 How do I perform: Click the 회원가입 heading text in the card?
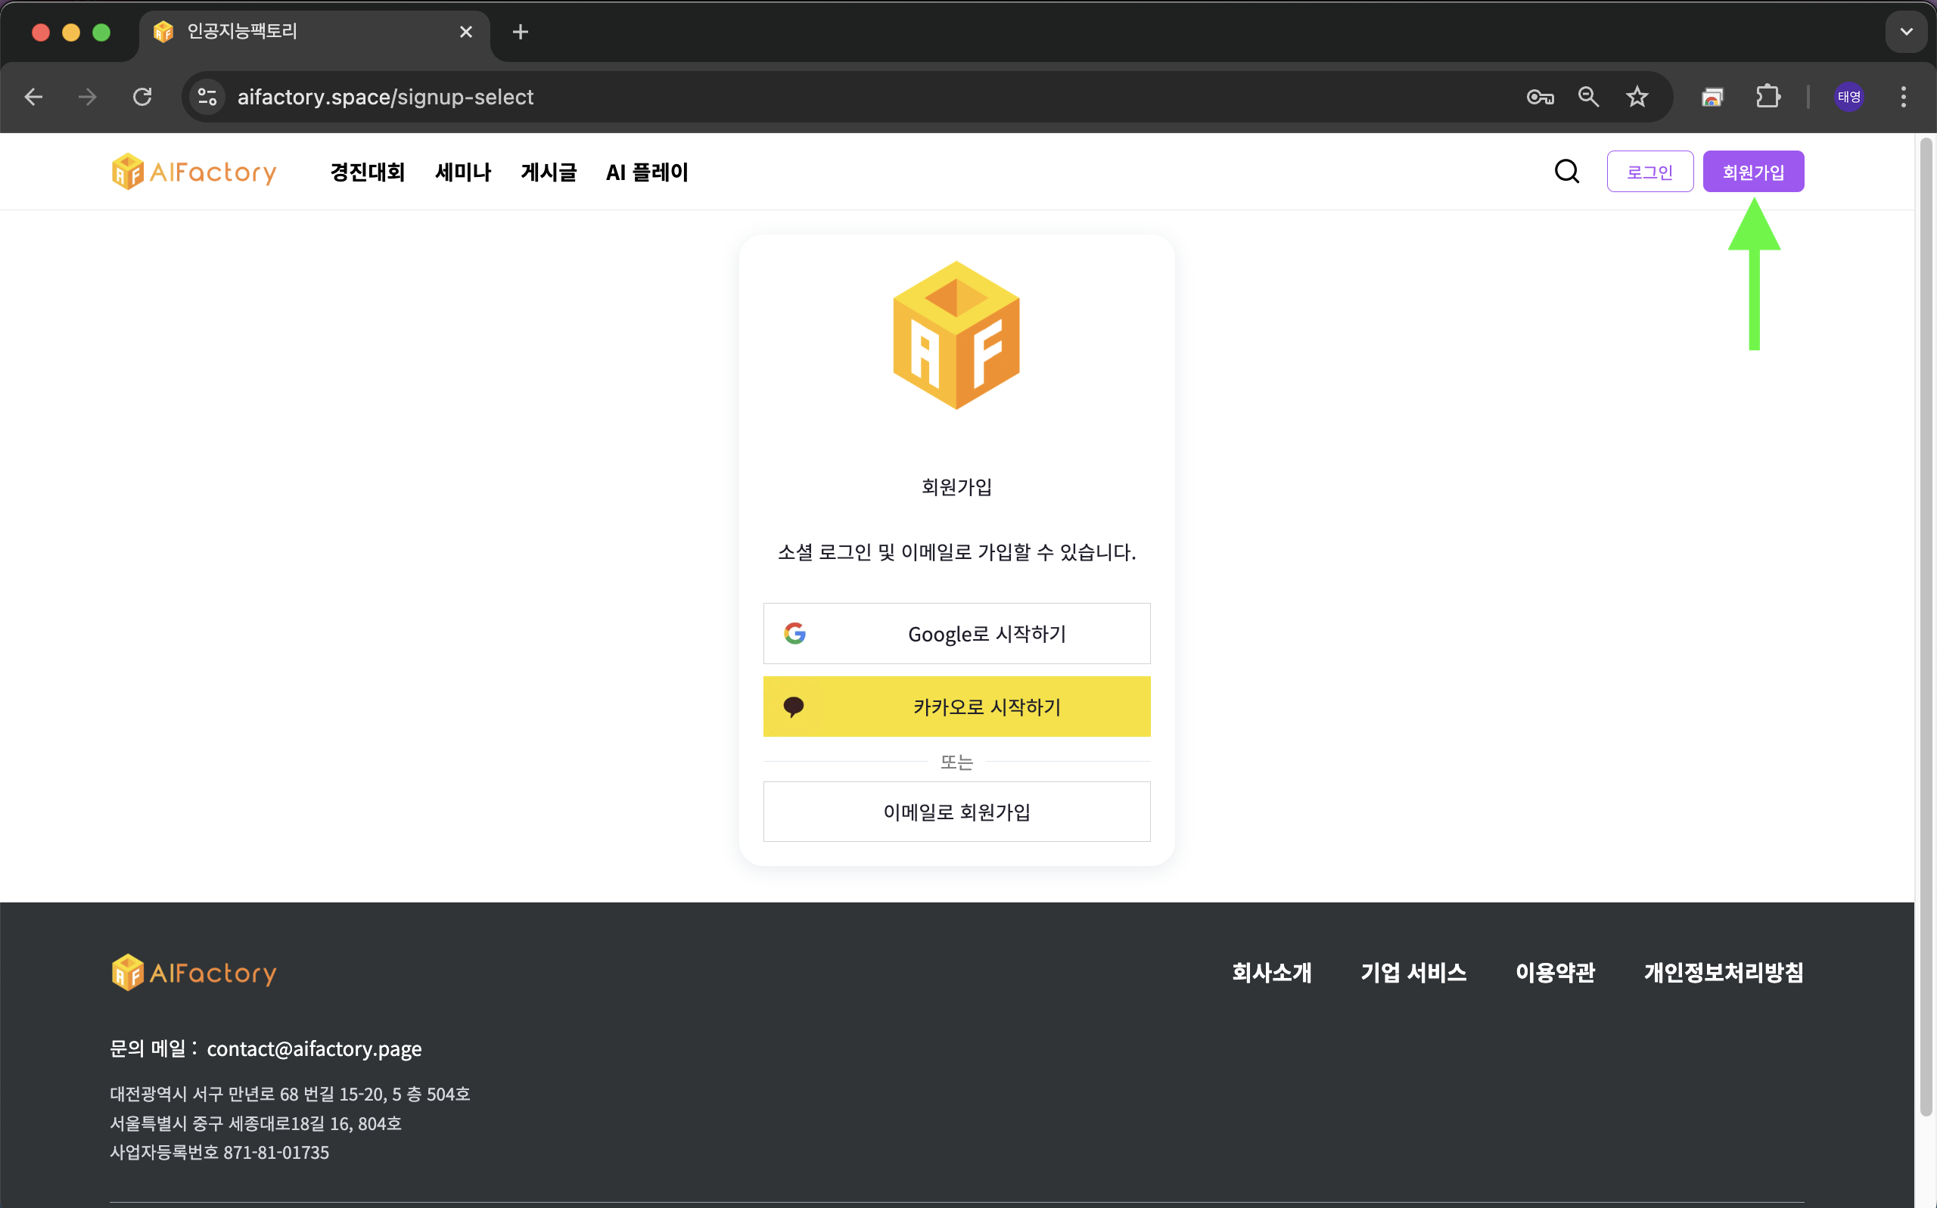956,486
